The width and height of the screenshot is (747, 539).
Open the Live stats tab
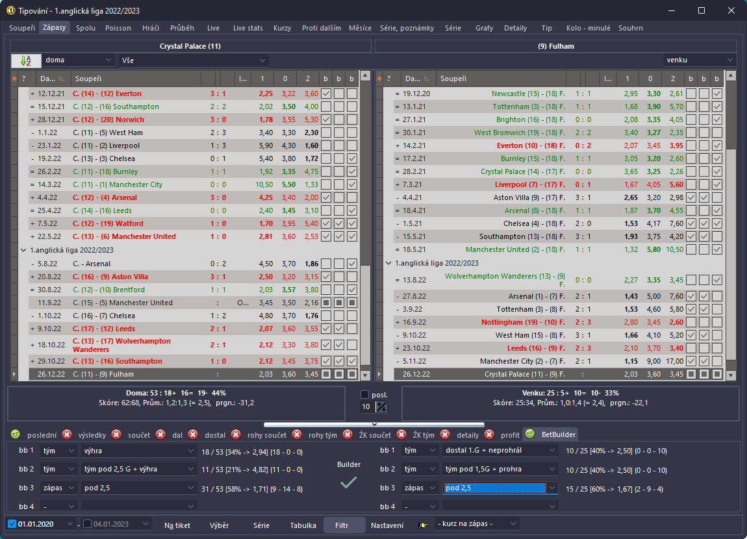point(247,28)
